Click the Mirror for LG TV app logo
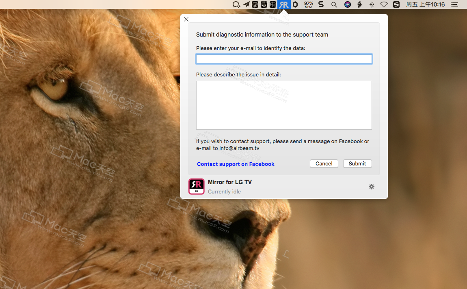The width and height of the screenshot is (467, 289). click(196, 187)
